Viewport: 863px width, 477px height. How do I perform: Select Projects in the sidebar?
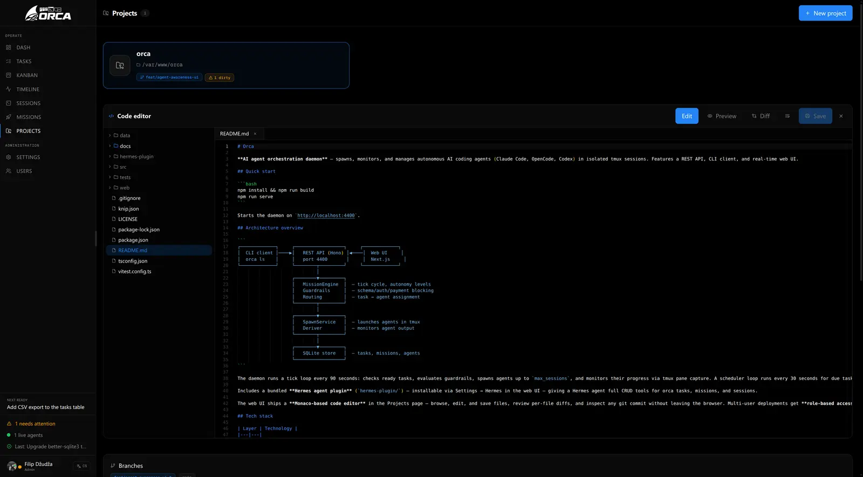click(48, 131)
